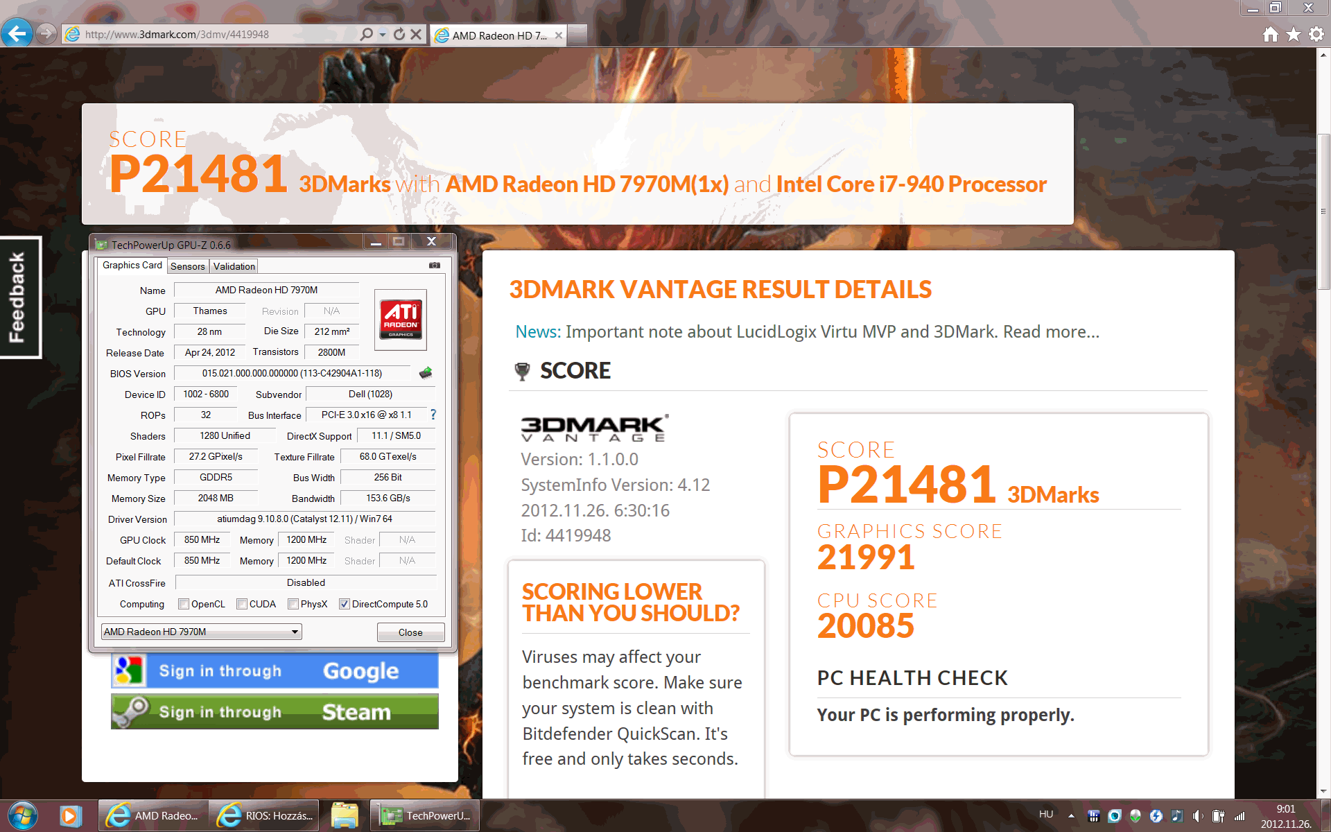Click the scrollbar down arrow

(x=1323, y=791)
